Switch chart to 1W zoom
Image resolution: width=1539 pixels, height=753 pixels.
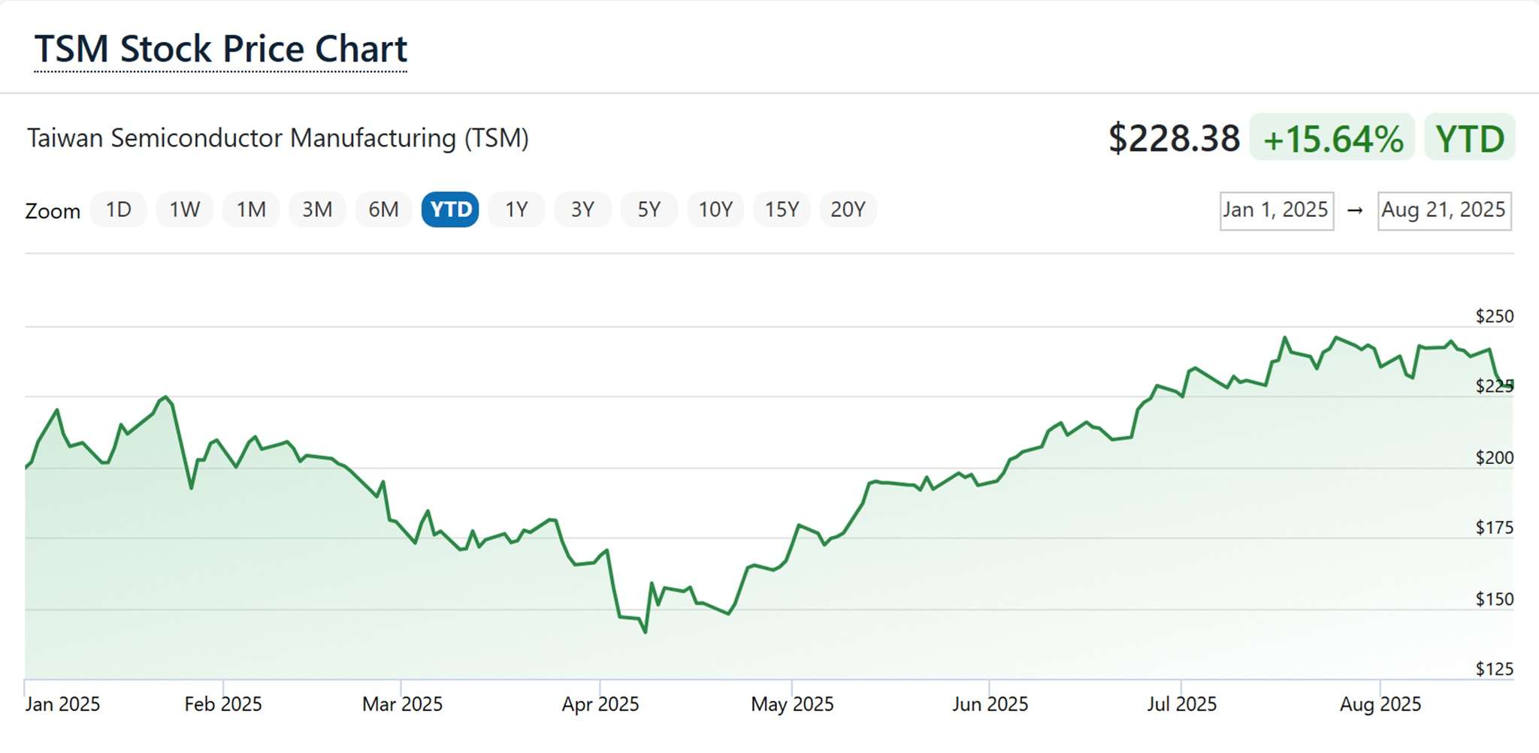184,209
